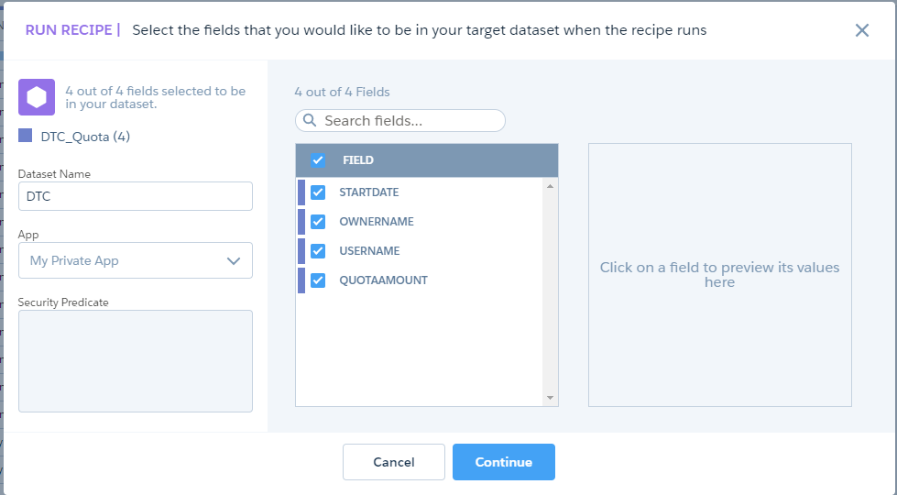Select the QUOTAAMOUNT field to preview values
This screenshot has height=495, width=897.
tap(383, 280)
